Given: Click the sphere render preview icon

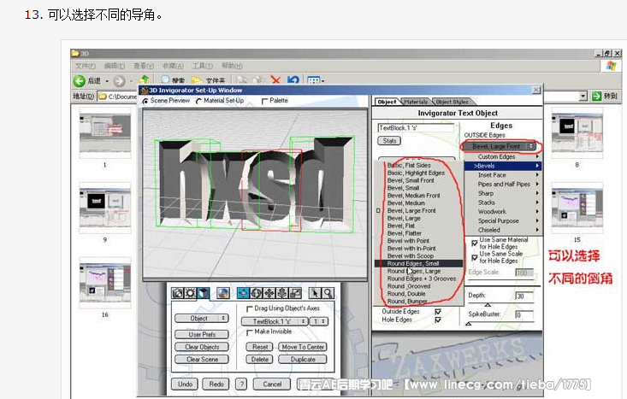Looking at the screenshot, I should 223,294.
